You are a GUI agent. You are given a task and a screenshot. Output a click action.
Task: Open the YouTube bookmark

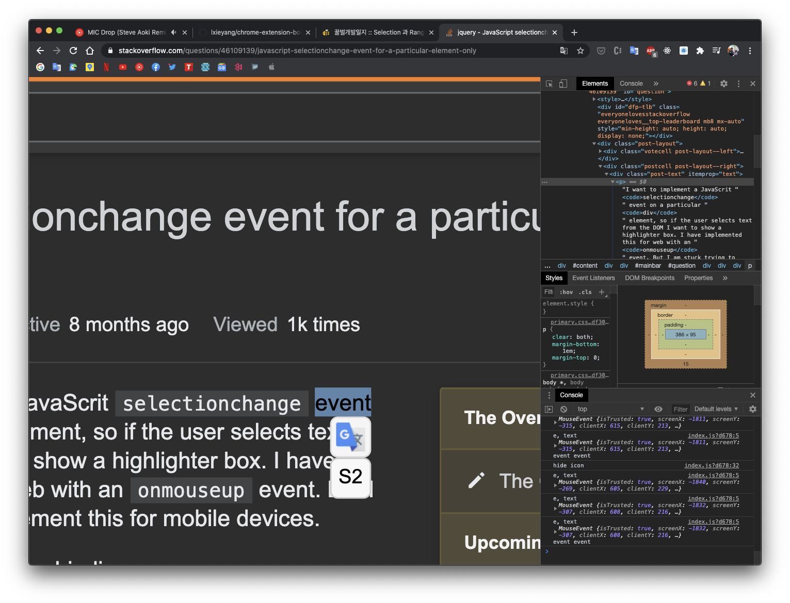123,67
